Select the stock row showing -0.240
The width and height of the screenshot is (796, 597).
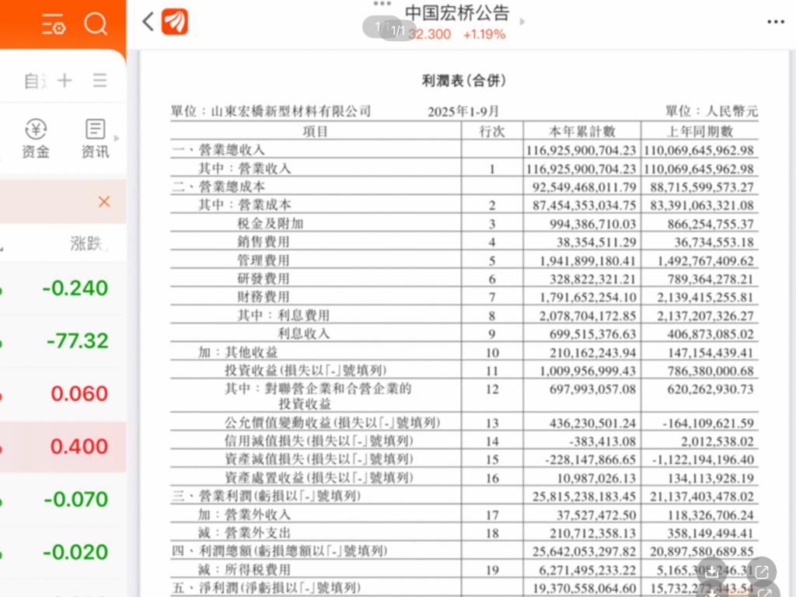coord(63,288)
